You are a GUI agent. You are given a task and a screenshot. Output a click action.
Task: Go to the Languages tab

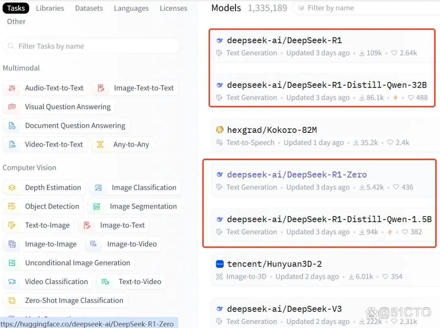tap(131, 8)
